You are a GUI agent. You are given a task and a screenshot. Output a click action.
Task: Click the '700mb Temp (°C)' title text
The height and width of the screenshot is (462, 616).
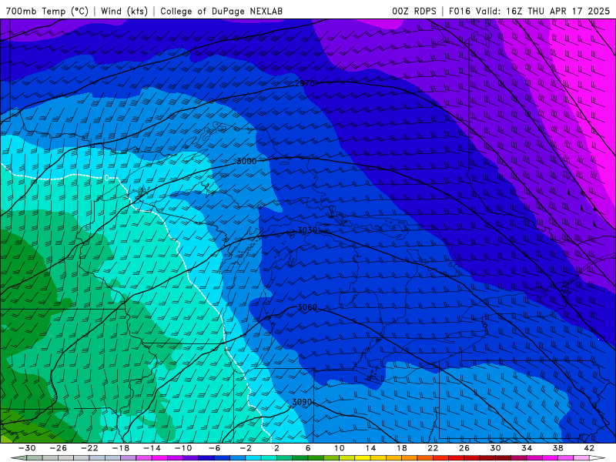tap(47, 11)
